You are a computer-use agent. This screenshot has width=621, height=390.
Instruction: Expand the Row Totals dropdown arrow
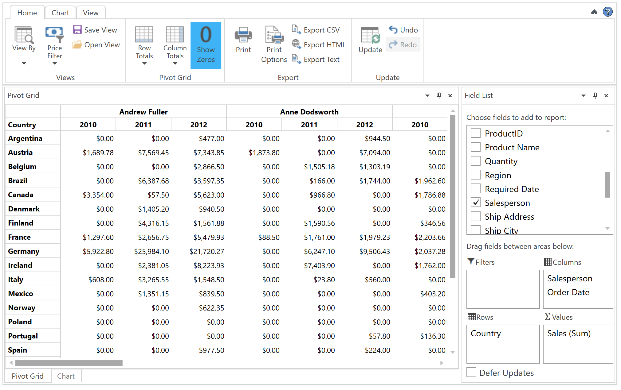click(x=144, y=64)
